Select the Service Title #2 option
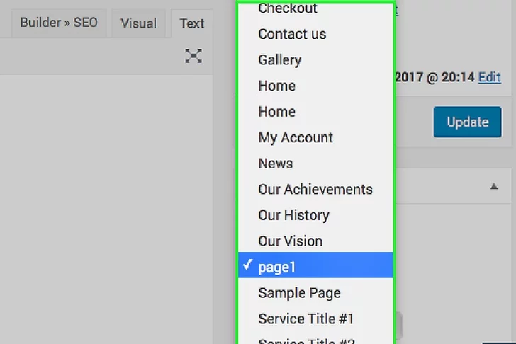Viewport: 516px width, 344px height. tap(306, 340)
